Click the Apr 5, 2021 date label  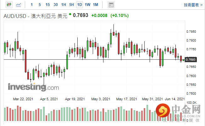pos(49,99)
